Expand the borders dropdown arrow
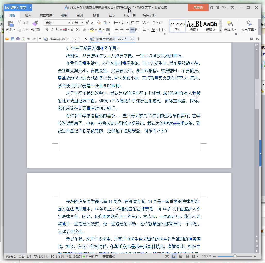 pos(165,30)
